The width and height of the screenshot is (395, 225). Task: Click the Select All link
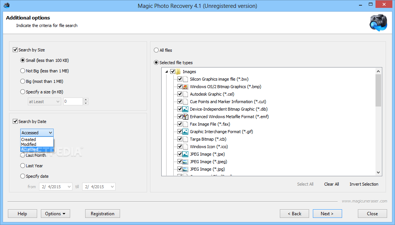(x=305, y=184)
